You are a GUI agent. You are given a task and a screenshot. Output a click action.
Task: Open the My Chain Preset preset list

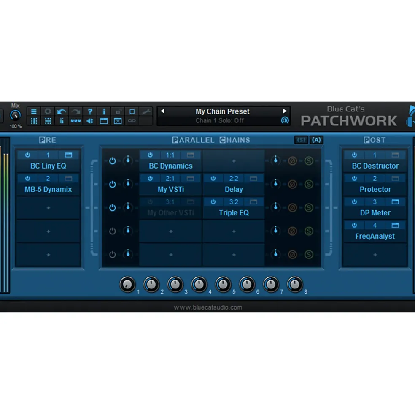[x=223, y=111]
